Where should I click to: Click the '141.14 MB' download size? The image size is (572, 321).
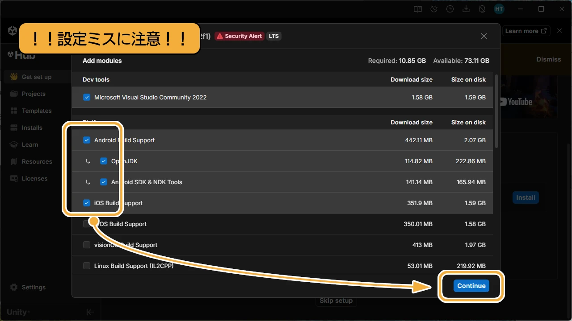419,182
